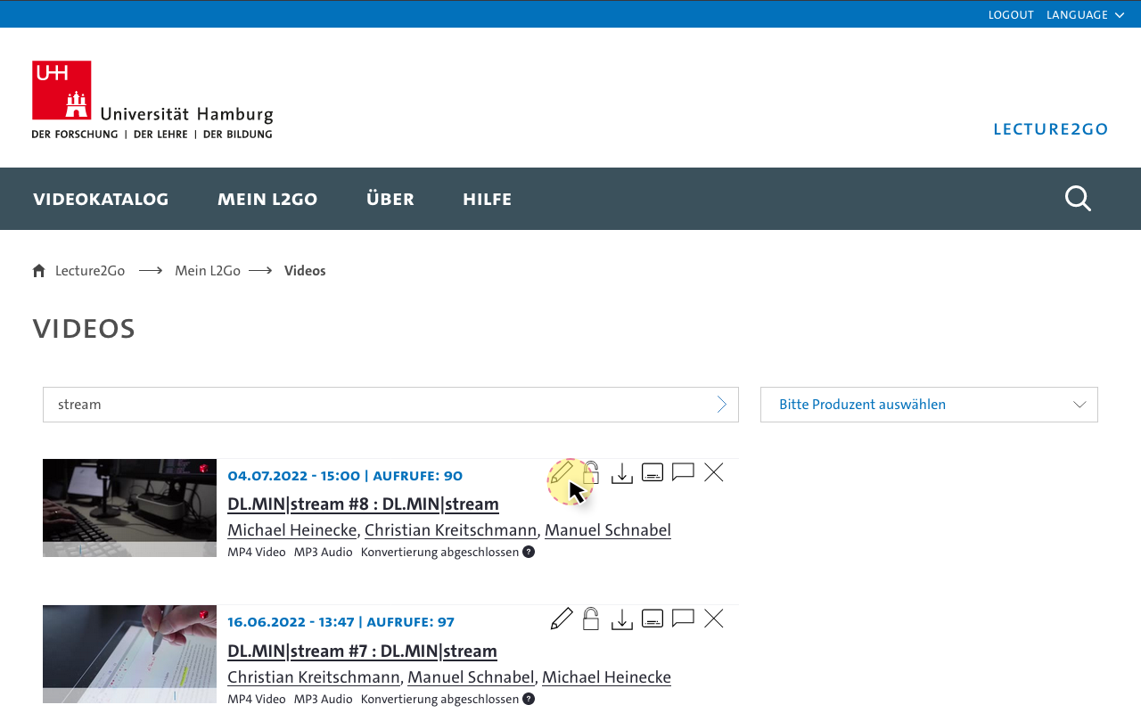Open comments for DL.MIN|stream #8
The height and width of the screenshot is (713, 1141).
click(683, 472)
